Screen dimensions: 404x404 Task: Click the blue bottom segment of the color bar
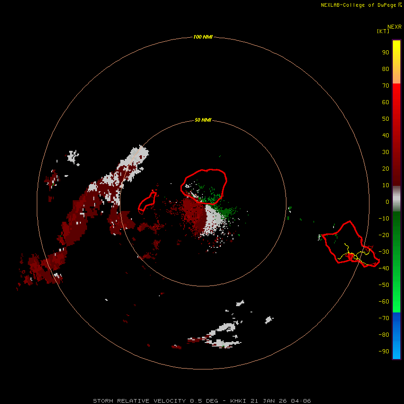pyautogui.click(x=396, y=335)
